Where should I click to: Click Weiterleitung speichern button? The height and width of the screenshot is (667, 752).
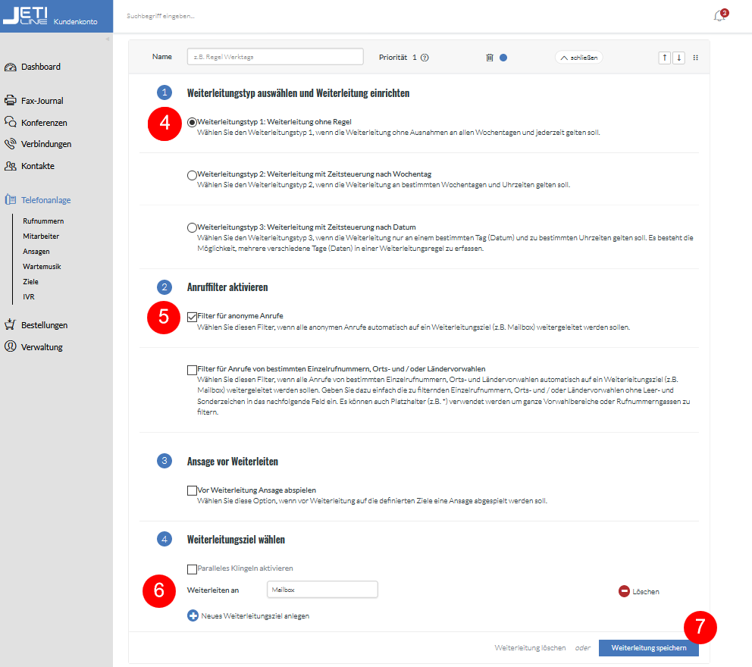coord(648,648)
